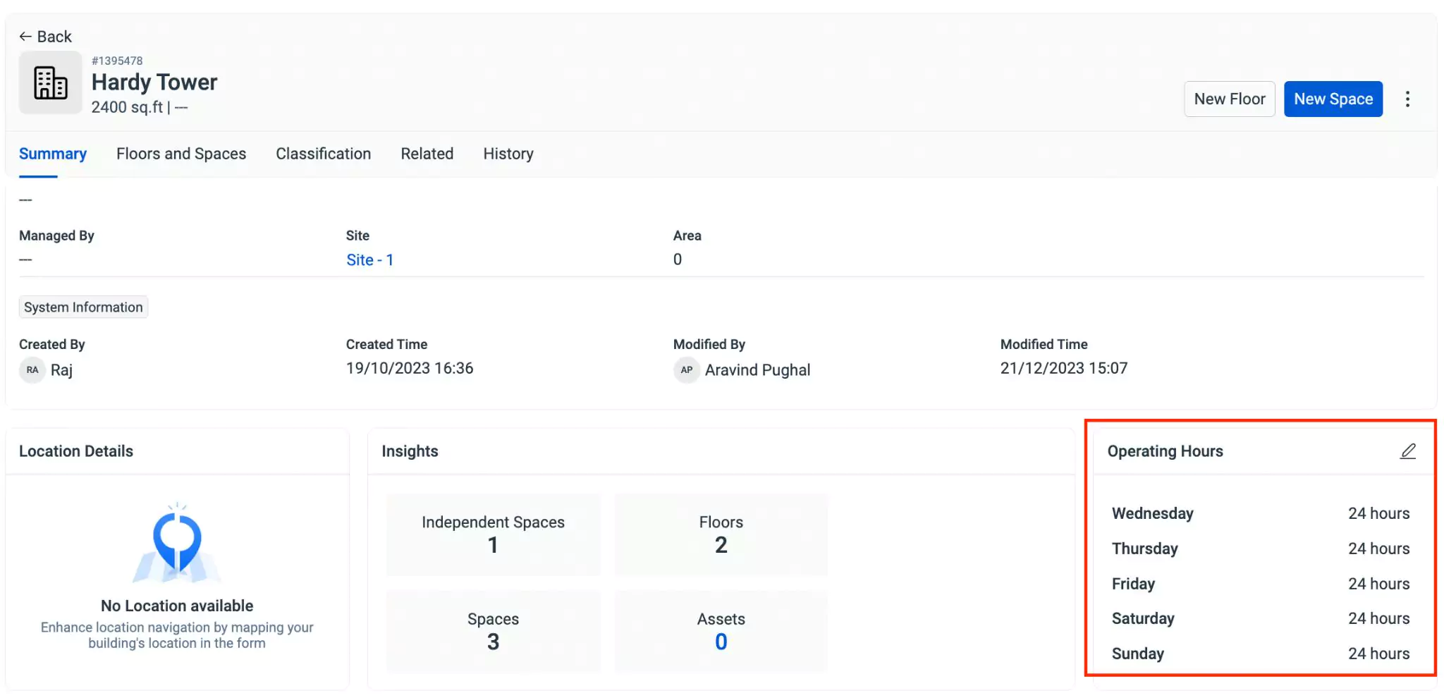Image resolution: width=1444 pixels, height=698 pixels.
Task: View the History tab
Action: [x=508, y=154]
